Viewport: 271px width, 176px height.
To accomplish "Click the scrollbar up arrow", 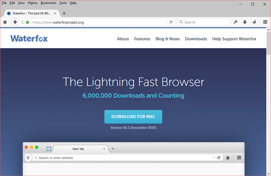I will pos(268,30).
